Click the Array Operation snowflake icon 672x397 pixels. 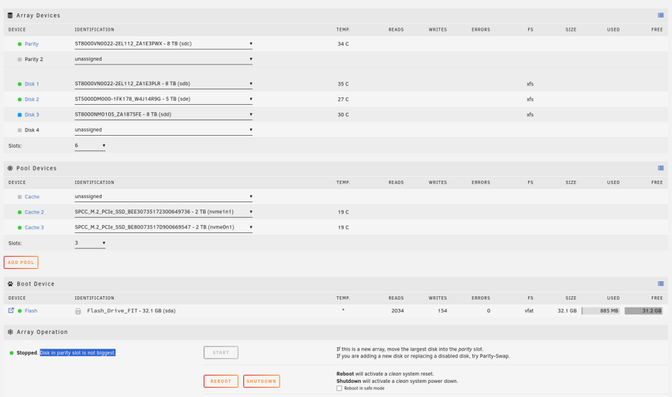(x=10, y=332)
